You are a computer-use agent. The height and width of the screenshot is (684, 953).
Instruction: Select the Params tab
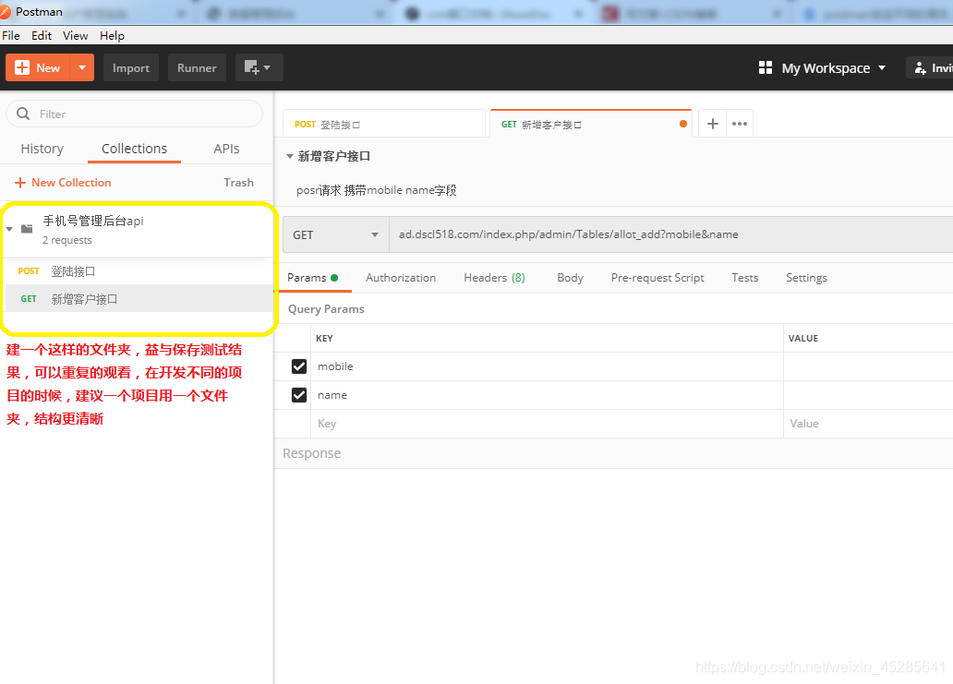[312, 278]
